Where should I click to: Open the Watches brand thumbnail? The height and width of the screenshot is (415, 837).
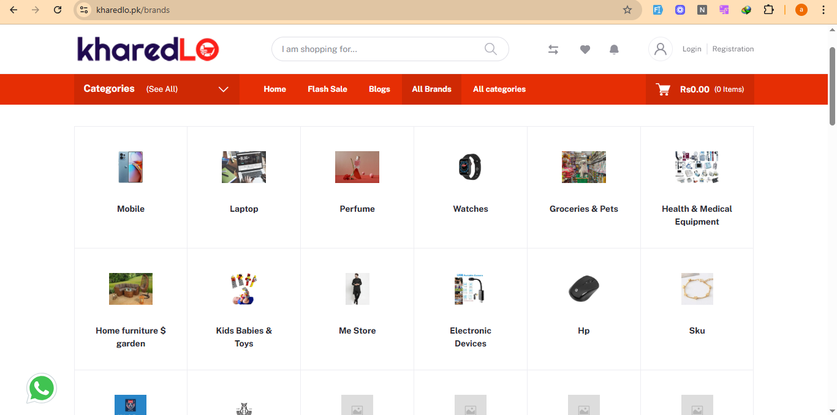coord(470,167)
